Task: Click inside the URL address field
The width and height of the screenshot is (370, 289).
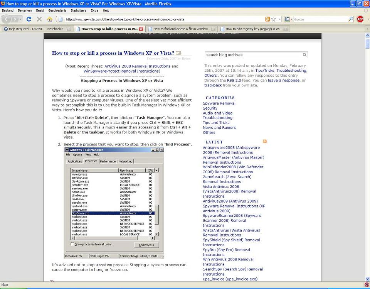Action: pos(164,19)
